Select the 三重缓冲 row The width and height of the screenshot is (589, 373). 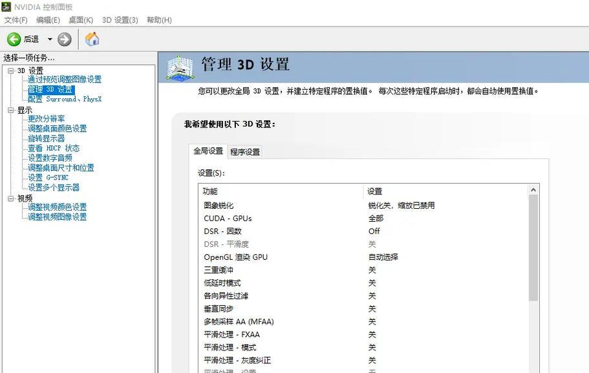point(363,270)
